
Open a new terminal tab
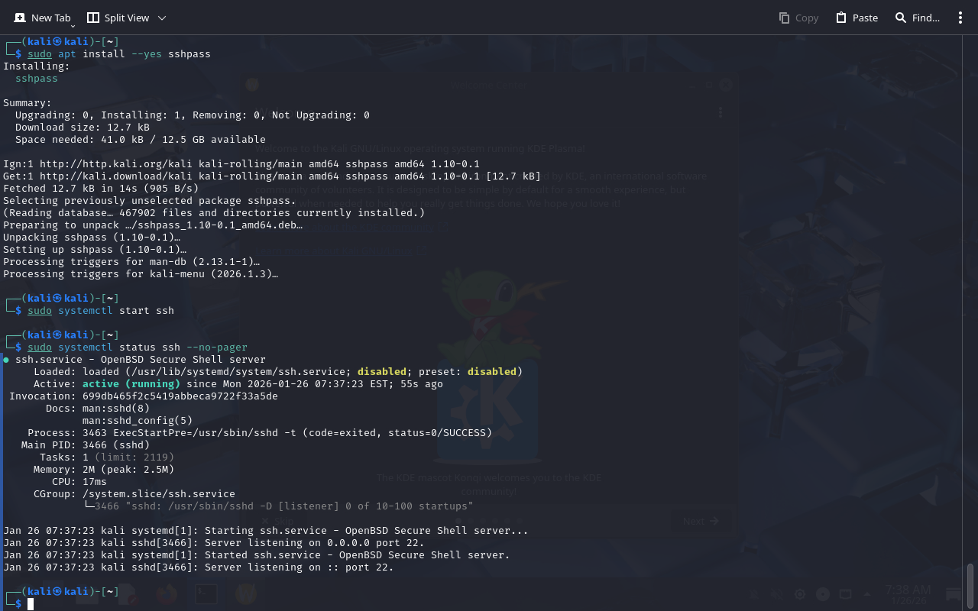click(42, 18)
